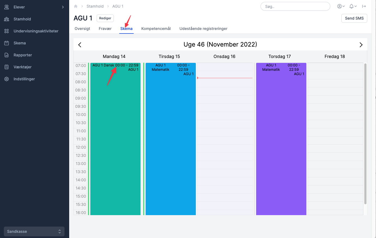
Task: Click the Værktøjer icon in the sidebar
Action: (7, 67)
